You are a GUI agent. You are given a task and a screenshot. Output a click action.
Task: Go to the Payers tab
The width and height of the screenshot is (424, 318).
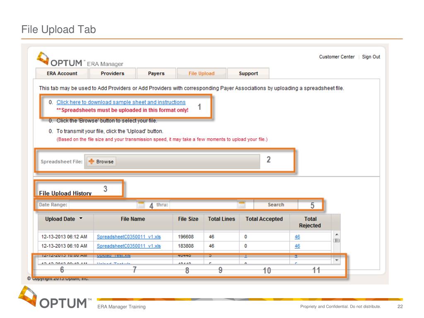coord(156,73)
